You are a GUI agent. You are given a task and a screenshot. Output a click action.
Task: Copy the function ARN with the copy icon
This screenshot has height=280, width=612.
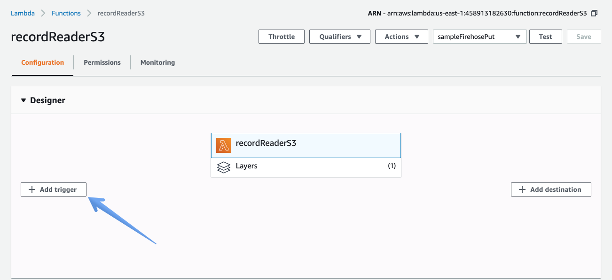click(x=594, y=14)
